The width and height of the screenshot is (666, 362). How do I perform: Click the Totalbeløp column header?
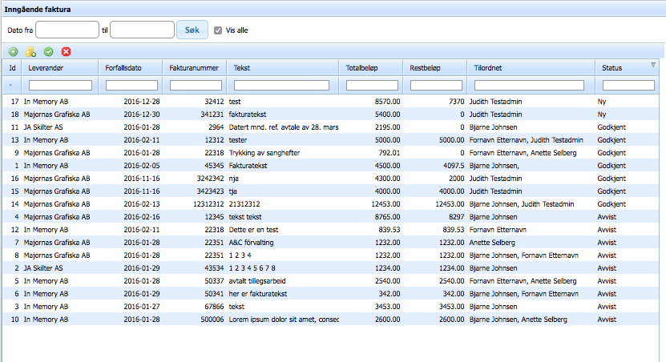click(370, 68)
